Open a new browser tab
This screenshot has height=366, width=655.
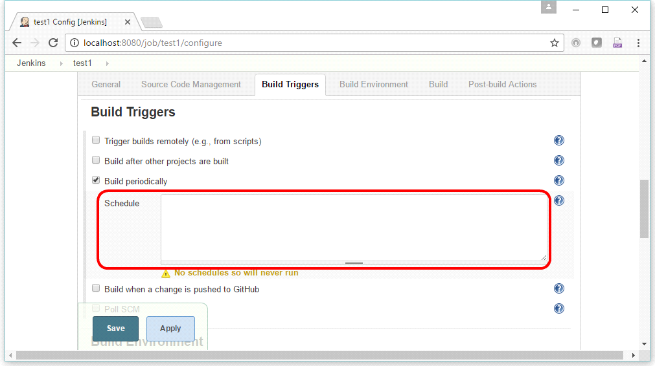tap(152, 23)
